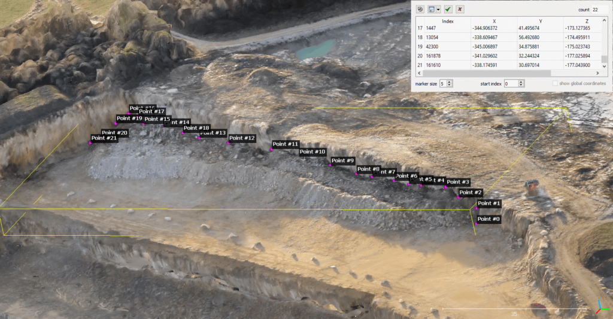Toggle show global coordinates checkbox

click(x=555, y=83)
